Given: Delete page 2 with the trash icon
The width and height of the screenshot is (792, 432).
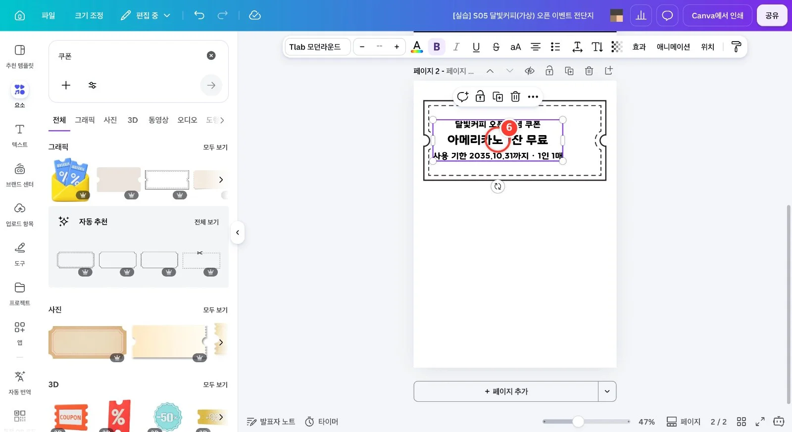Looking at the screenshot, I should pos(589,71).
